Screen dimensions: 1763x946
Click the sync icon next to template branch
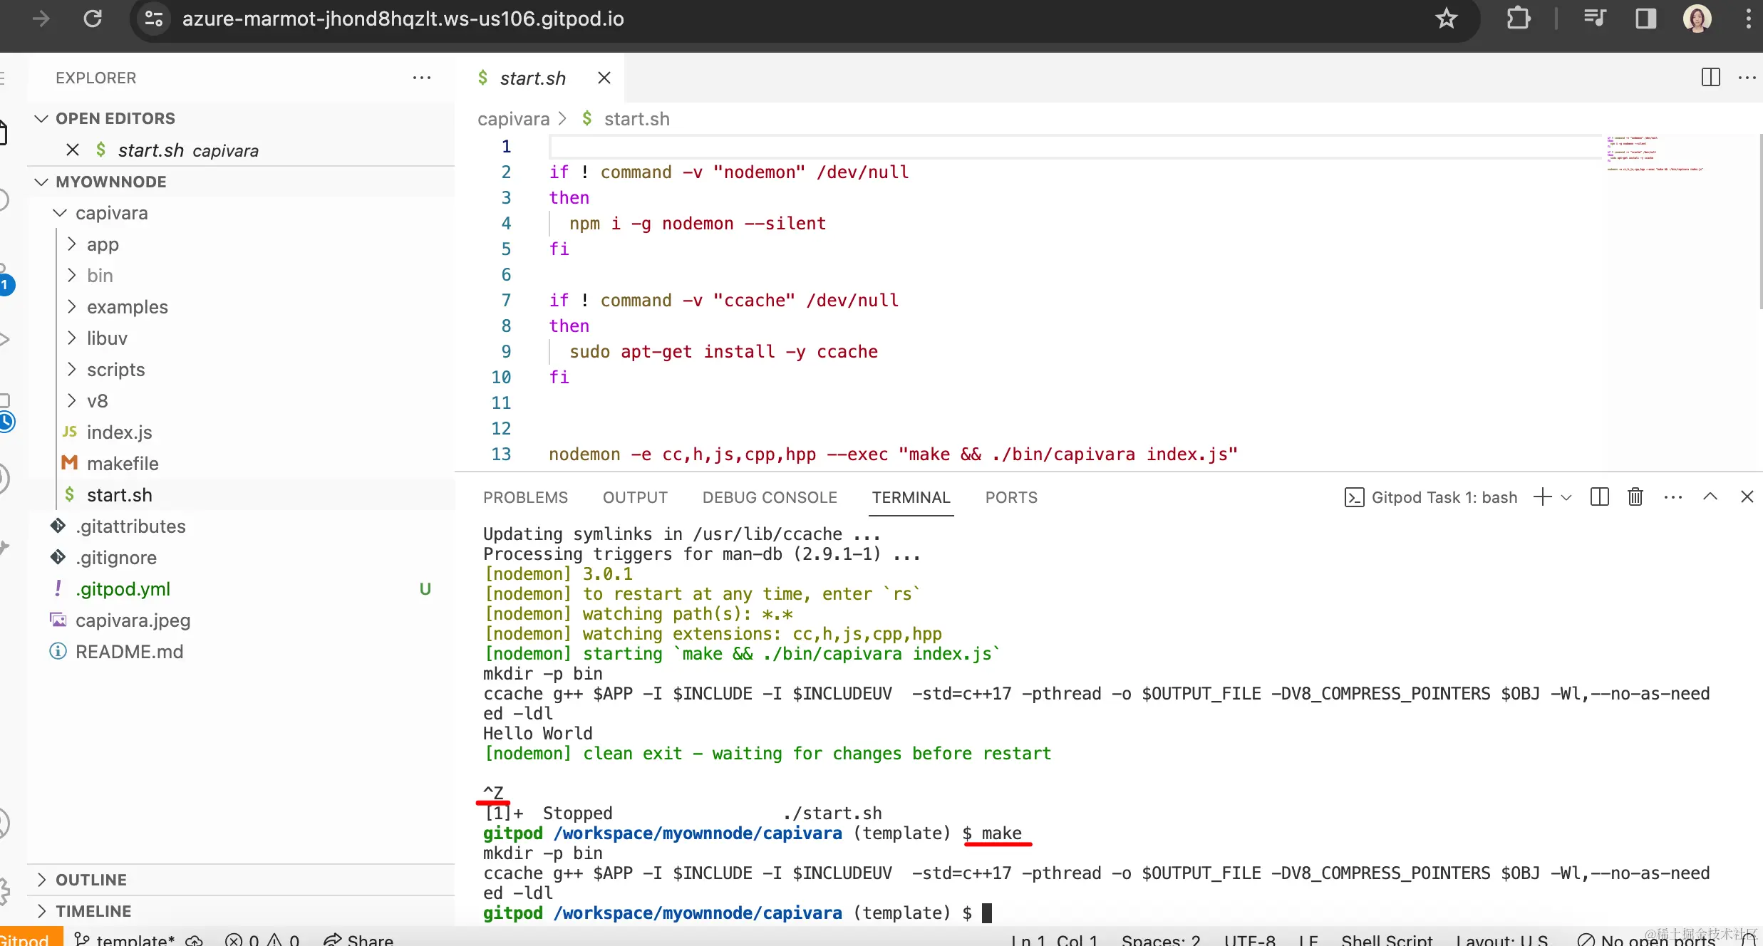(x=193, y=939)
